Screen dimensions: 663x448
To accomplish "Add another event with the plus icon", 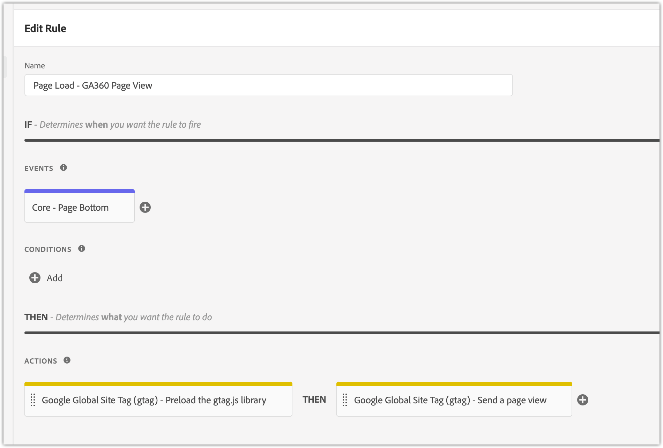I will click(x=145, y=207).
